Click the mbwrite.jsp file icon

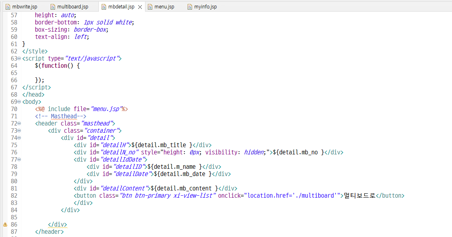8,6
